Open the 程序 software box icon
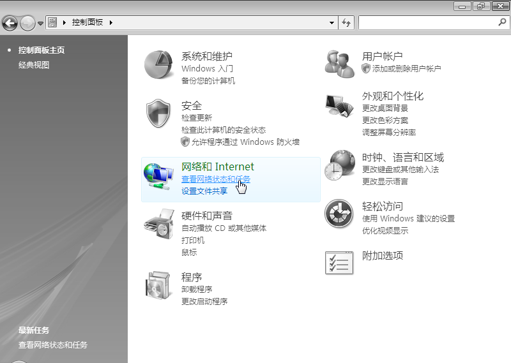The image size is (511, 363). click(158, 285)
